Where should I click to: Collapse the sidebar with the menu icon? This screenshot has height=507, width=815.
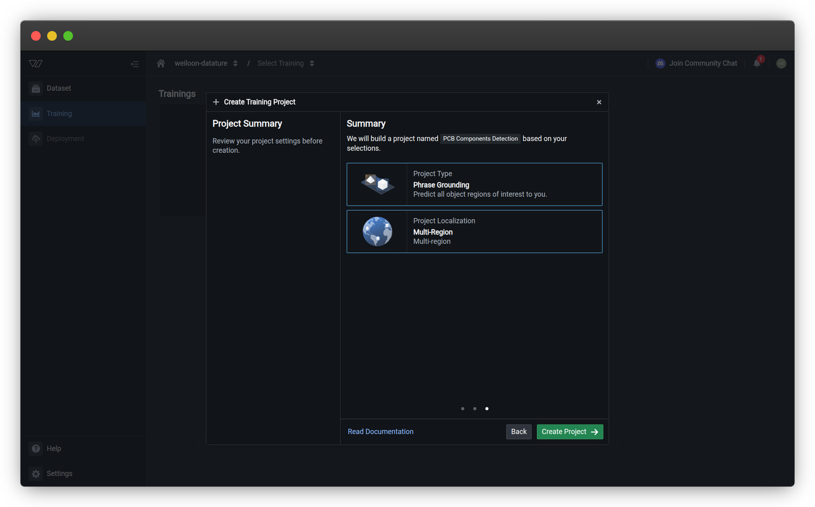[x=135, y=64]
